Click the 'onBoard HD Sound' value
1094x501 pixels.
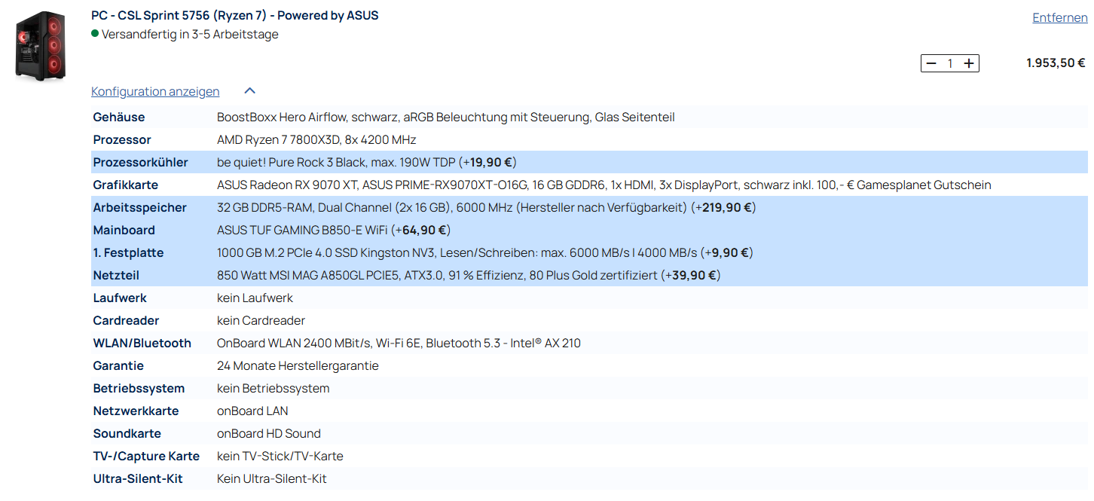[x=269, y=433]
